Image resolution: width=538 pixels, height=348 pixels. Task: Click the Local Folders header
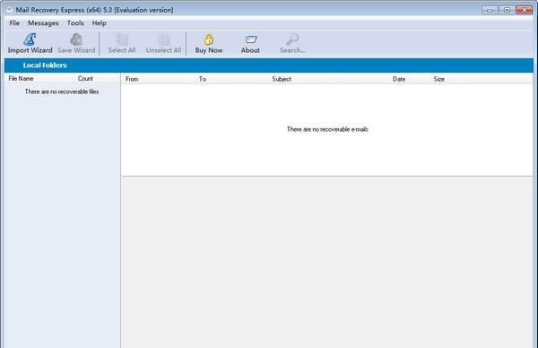pos(45,65)
